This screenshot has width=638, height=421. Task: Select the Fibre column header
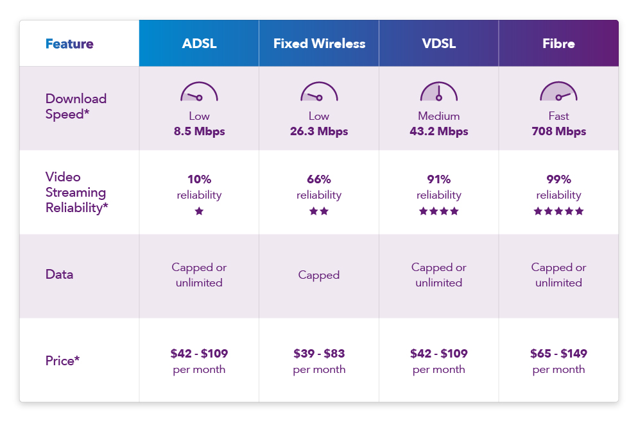558,44
